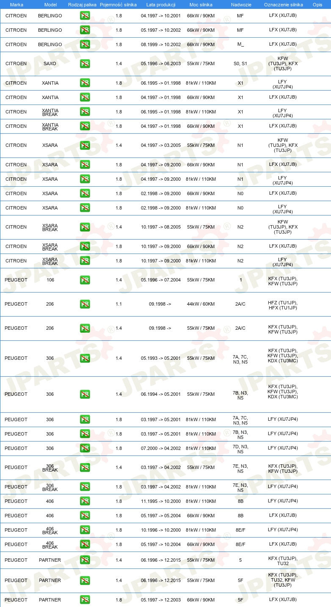Select the fuel icon for 406 Break 10.1996 row
This screenshot has width=331, height=607.
point(85,530)
